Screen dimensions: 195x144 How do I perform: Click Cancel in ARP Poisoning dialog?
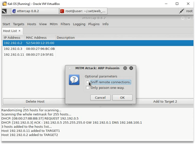(x=100, y=98)
